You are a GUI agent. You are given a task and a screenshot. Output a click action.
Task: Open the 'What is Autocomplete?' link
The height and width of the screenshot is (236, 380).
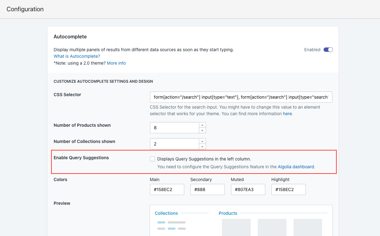(x=77, y=56)
